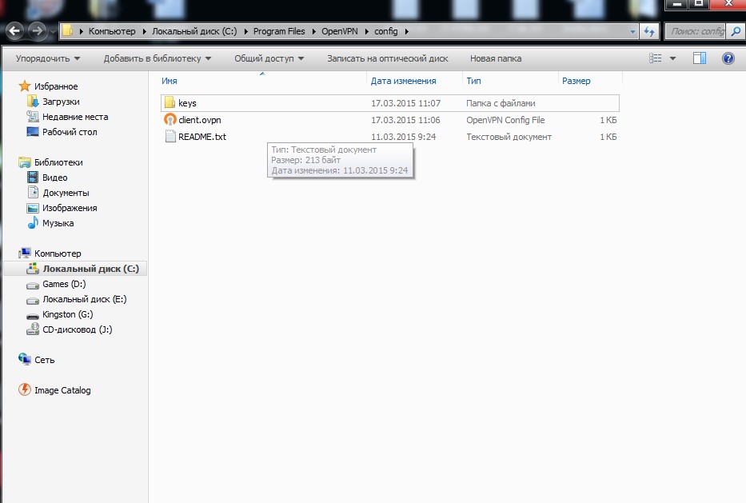The image size is (746, 503).
Task: Create a folder with Новая папка
Action: click(496, 58)
